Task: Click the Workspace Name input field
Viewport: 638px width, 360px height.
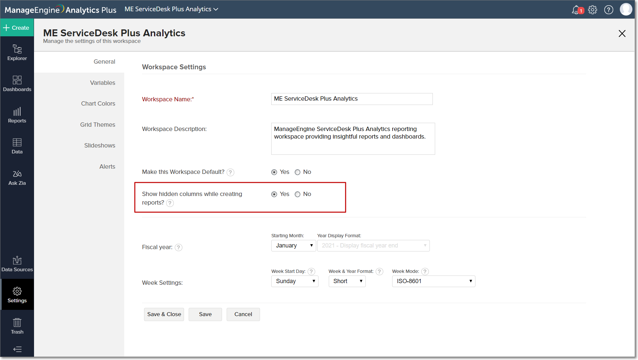Action: tap(352, 99)
